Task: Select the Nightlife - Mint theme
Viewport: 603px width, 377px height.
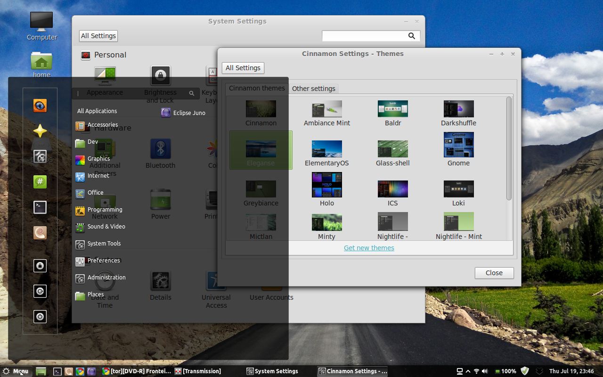Action: 459,226
